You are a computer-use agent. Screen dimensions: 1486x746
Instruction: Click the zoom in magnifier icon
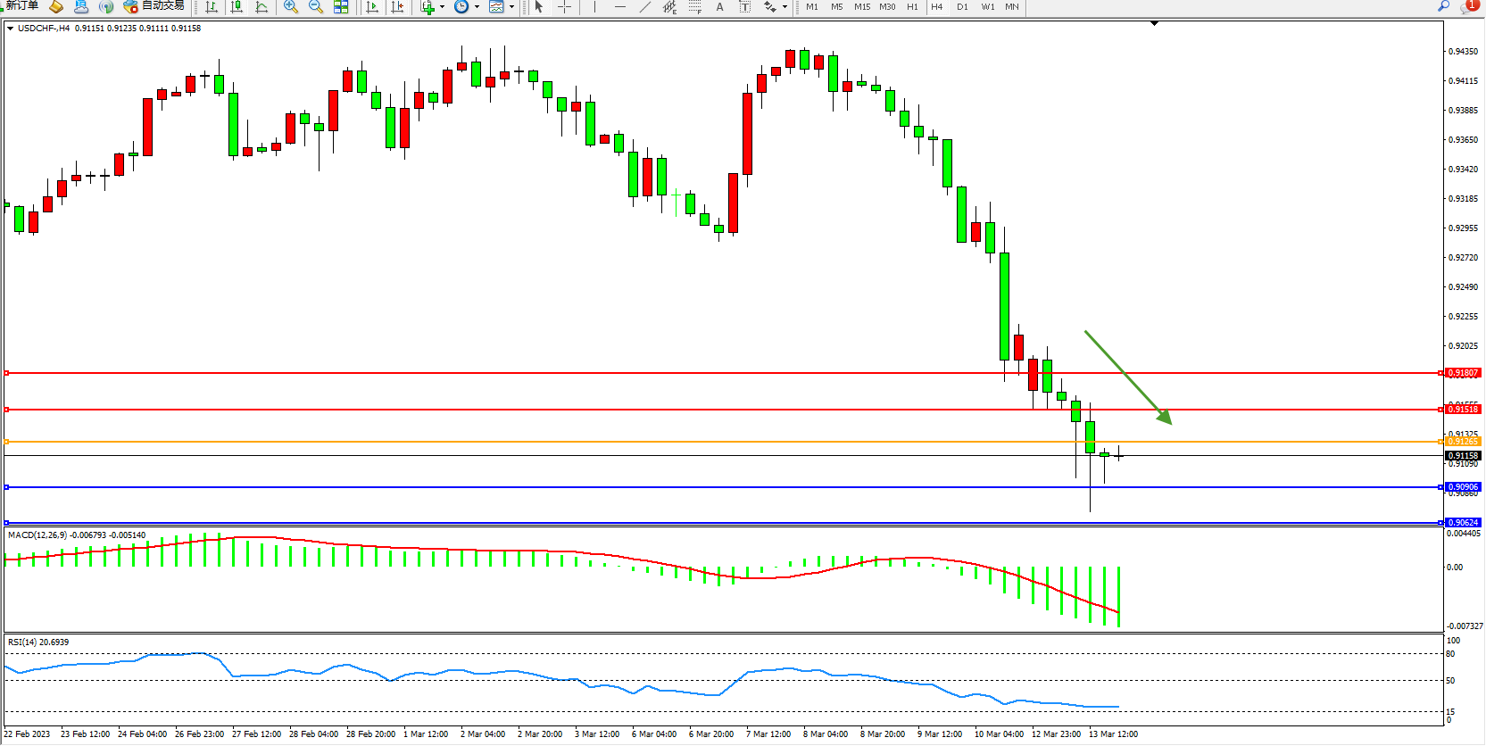pos(290,6)
